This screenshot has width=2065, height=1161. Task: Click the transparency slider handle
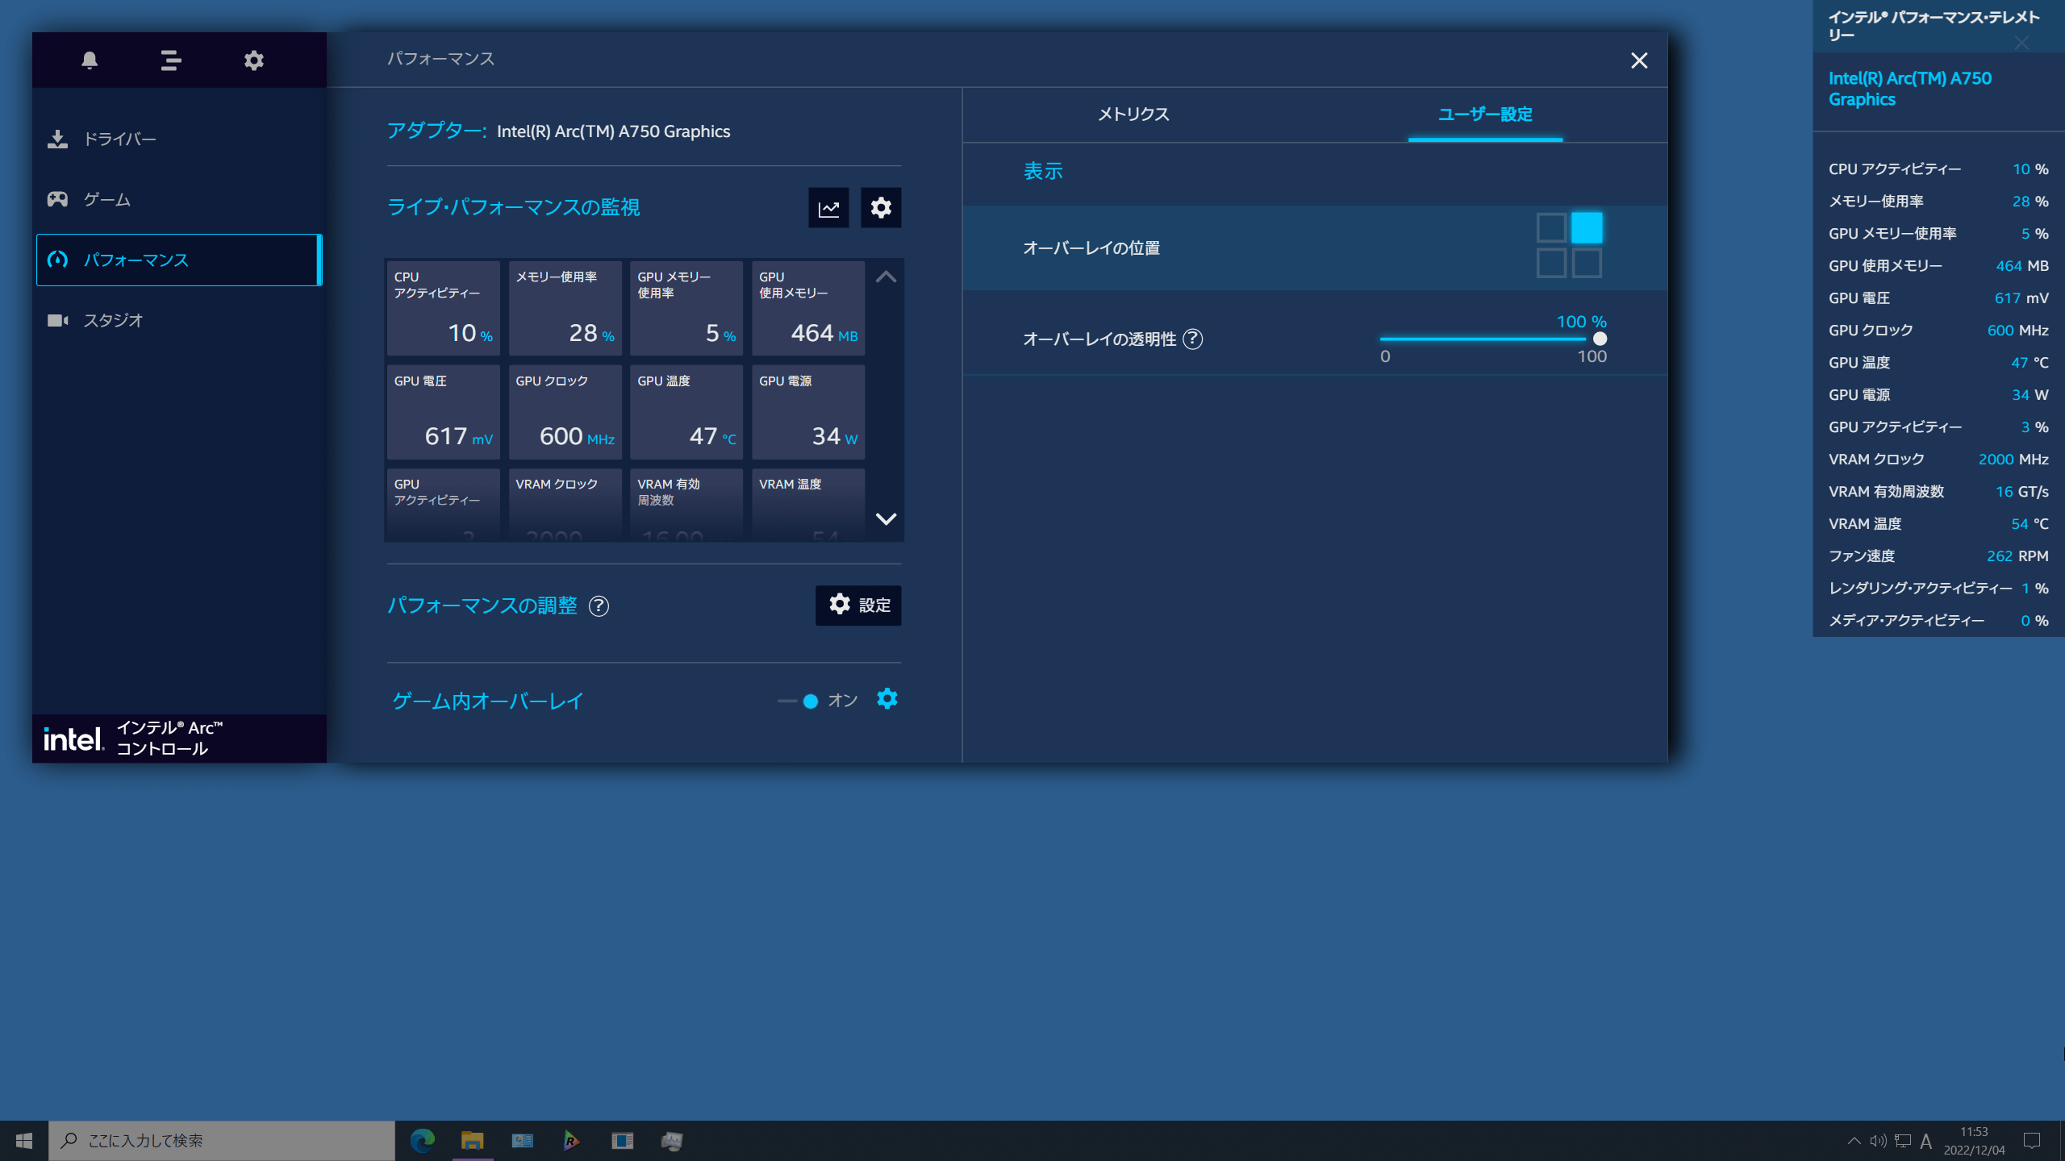[x=1600, y=339]
